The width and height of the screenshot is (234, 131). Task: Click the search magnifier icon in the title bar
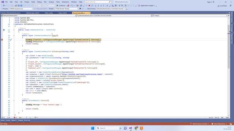pyautogui.click(x=110, y=2)
